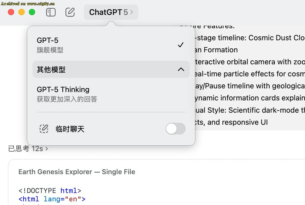Click the temporary chat dashed icon
The image size is (305, 205).
[x=44, y=129]
